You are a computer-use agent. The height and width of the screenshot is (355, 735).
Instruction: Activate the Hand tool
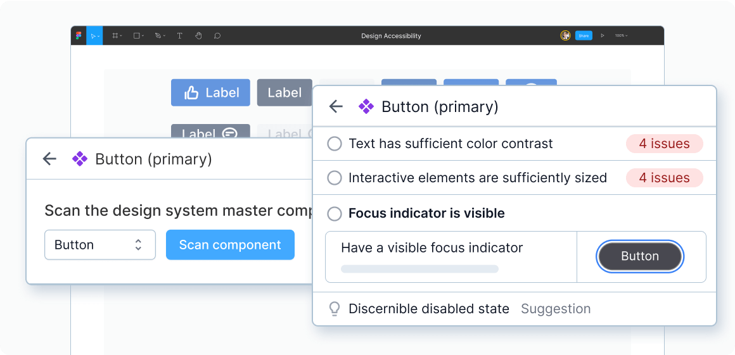pyautogui.click(x=198, y=36)
